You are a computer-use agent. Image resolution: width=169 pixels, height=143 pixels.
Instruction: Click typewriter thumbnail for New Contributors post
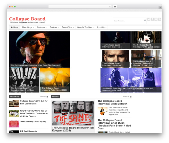14,103
